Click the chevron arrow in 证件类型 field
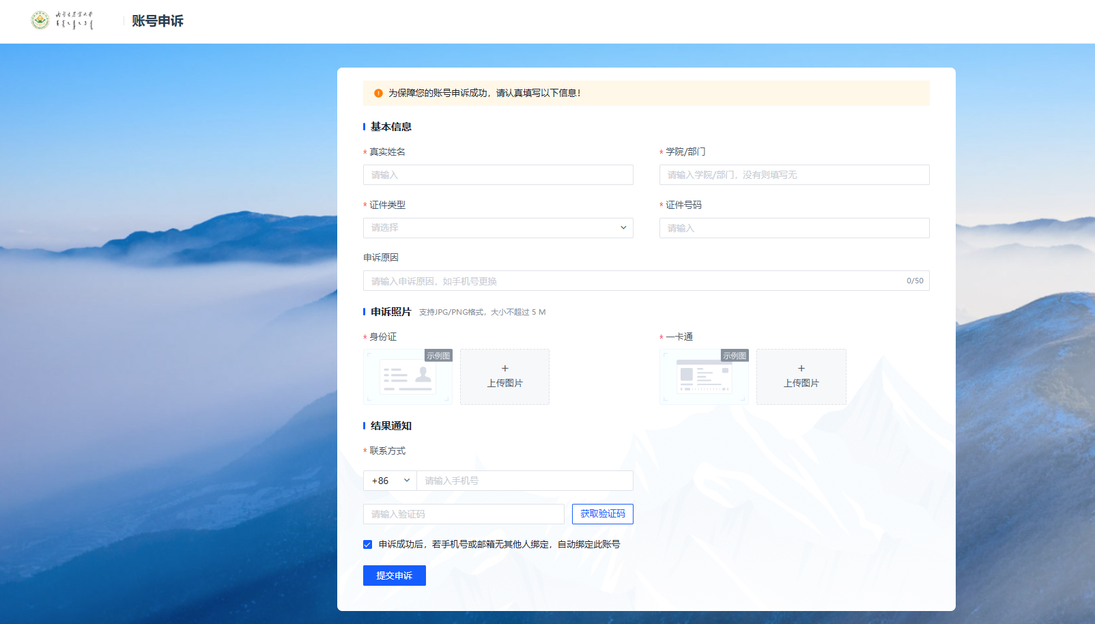The height and width of the screenshot is (624, 1095). (x=623, y=228)
